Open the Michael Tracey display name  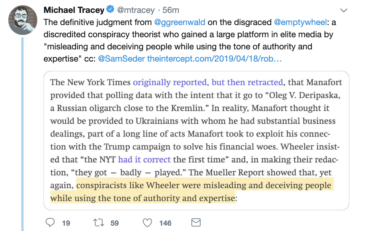tap(74, 10)
